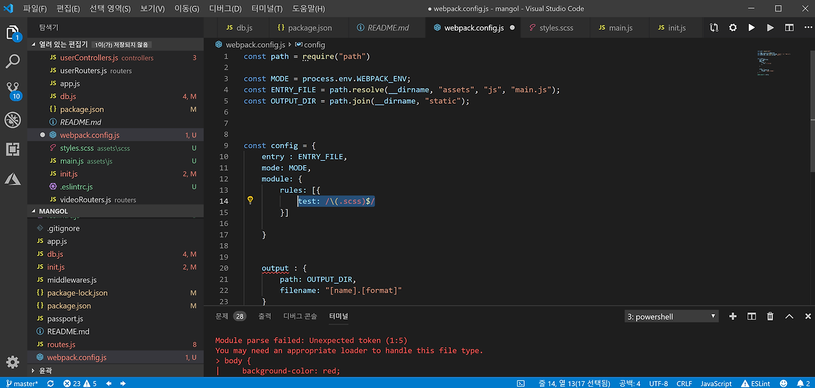
Task: Open the 문제 problems panel tab
Action: point(222,316)
